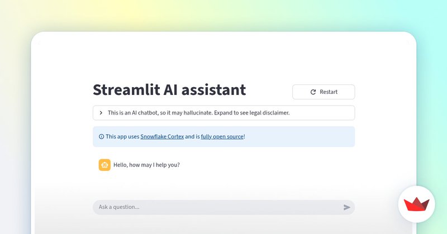Click the info icon in the blue banner
Image resolution: width=447 pixels, height=234 pixels.
tap(101, 136)
